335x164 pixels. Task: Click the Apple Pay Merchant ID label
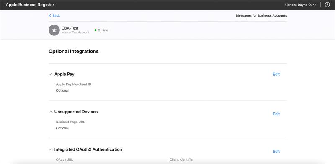[x=74, y=84]
